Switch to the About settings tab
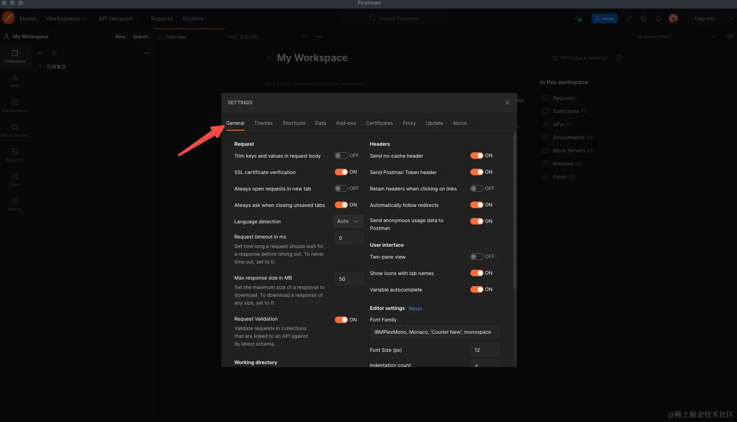The height and width of the screenshot is (422, 737). 460,123
